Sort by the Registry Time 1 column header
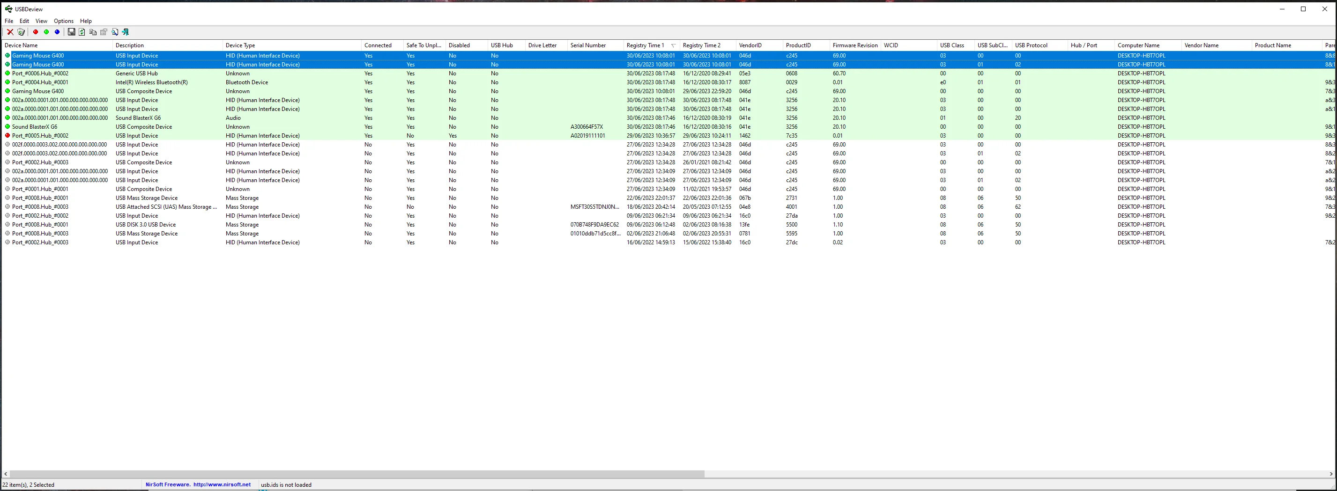This screenshot has height=491, width=1337. [651, 45]
